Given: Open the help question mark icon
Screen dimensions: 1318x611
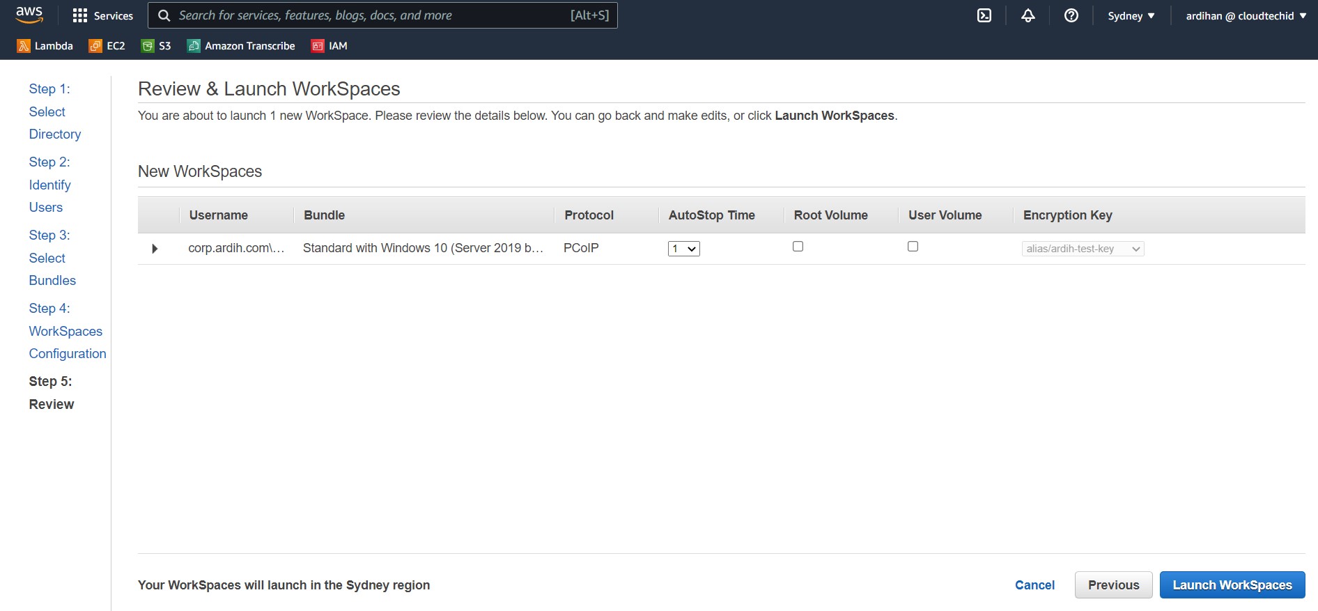Looking at the screenshot, I should [x=1071, y=15].
